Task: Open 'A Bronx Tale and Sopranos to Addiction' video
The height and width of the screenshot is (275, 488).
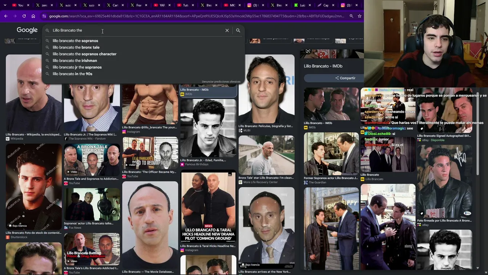Action: tap(91, 160)
